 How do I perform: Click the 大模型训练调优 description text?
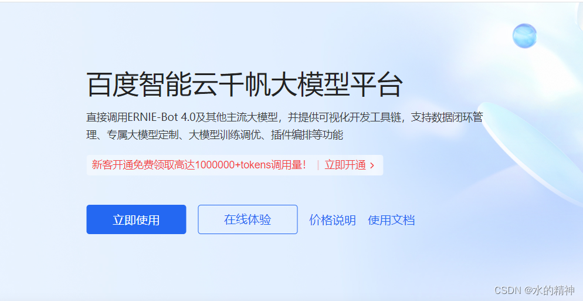point(225,135)
